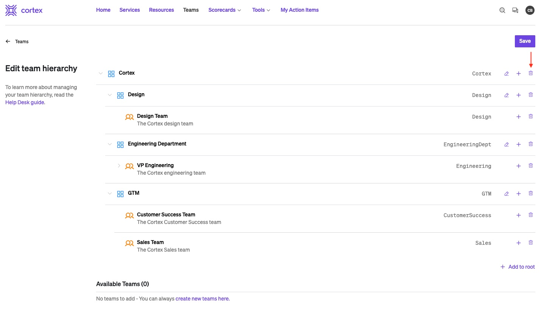Collapse the GTM department chevron

(x=110, y=194)
